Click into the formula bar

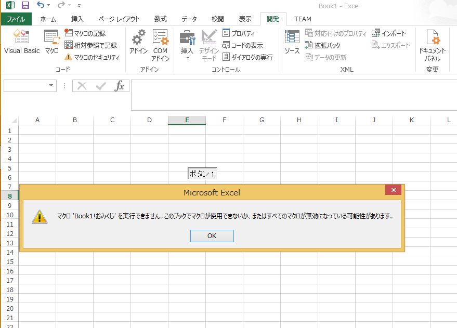[294, 95]
